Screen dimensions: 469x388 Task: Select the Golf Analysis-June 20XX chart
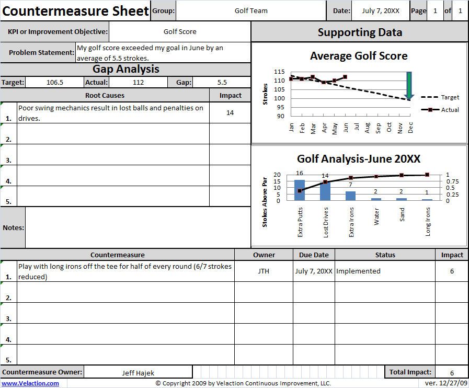(x=359, y=158)
